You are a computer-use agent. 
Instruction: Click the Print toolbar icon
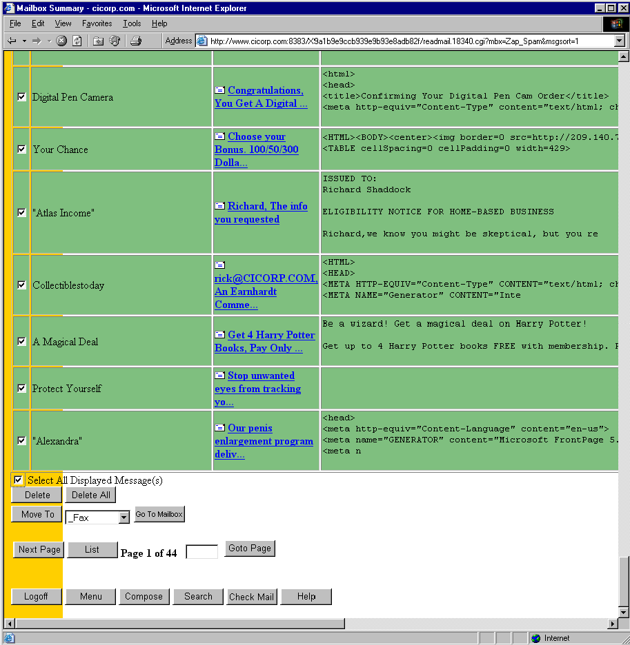pyautogui.click(x=136, y=41)
